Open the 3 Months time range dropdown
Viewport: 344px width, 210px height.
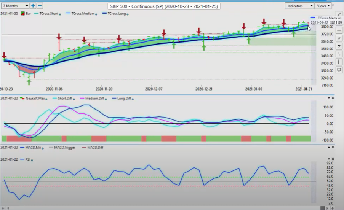point(15,6)
